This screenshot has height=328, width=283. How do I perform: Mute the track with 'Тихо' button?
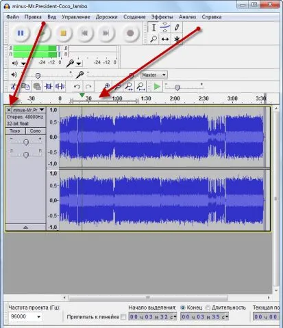(x=15, y=131)
